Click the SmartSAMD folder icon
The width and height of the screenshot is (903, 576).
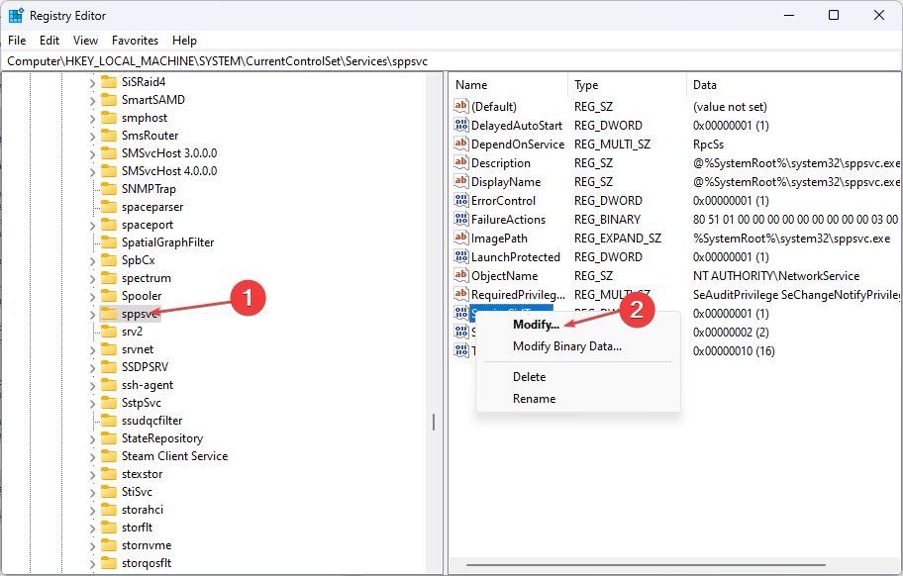pyautogui.click(x=108, y=100)
